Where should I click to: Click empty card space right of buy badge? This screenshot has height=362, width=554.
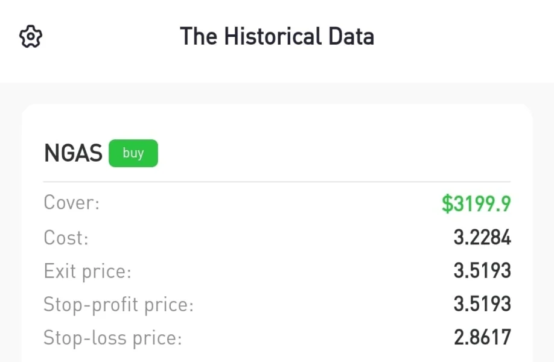pos(332,153)
